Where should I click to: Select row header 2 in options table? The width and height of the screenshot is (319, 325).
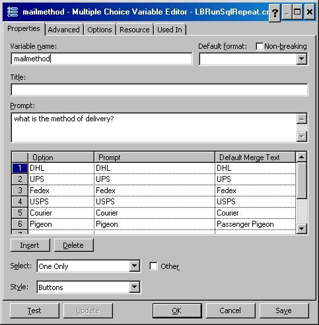pyautogui.click(x=20, y=179)
